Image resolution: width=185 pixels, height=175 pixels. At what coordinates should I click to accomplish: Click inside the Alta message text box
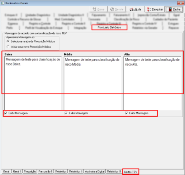pyautogui.click(x=152, y=83)
